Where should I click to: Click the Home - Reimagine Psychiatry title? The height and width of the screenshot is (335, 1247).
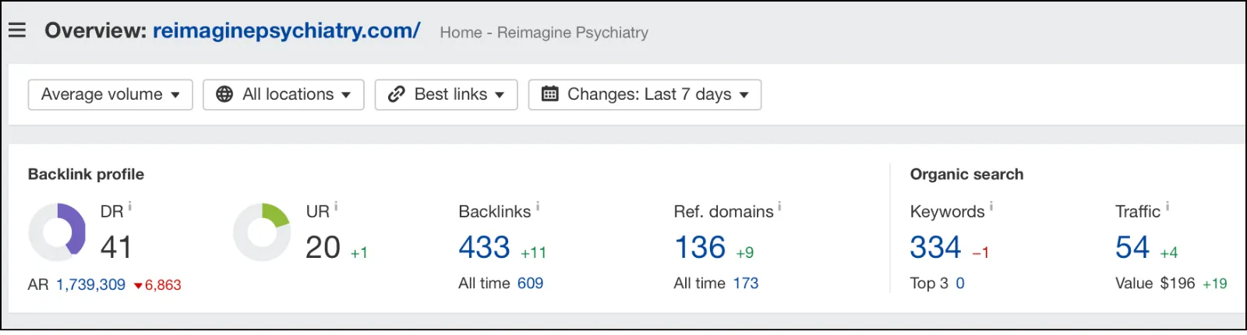[544, 33]
